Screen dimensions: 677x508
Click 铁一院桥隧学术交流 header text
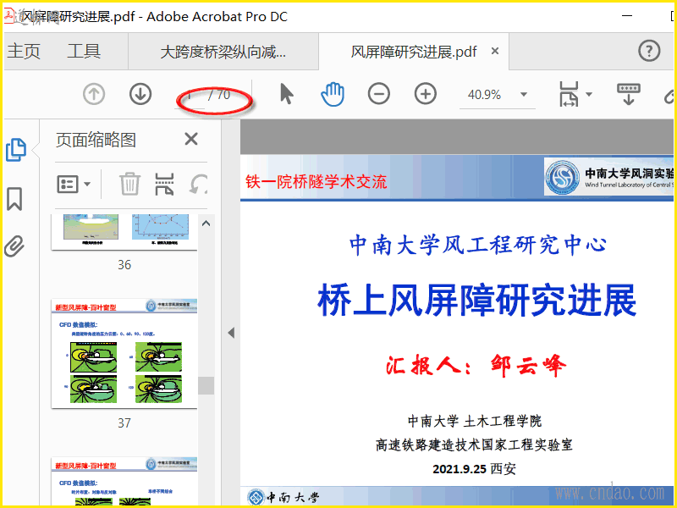click(x=316, y=182)
